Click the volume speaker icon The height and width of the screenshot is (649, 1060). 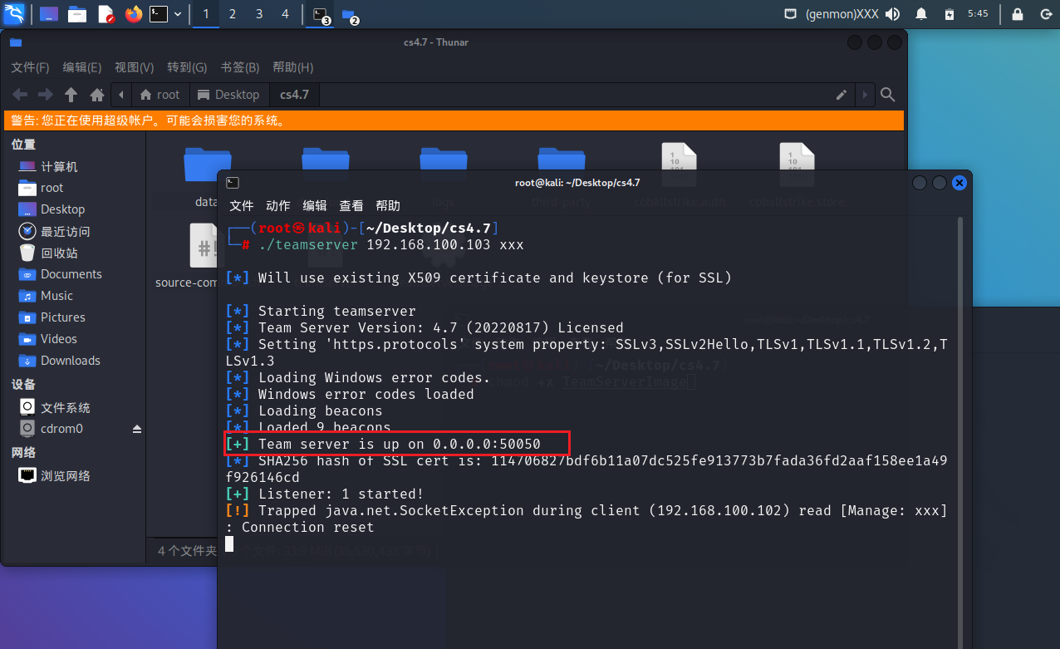click(892, 14)
